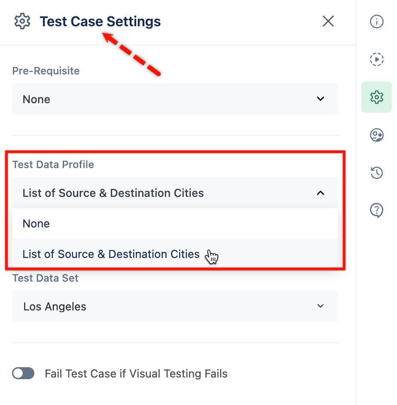Click the highlighted green Settings gear in sidebar
397x405 pixels.
[x=377, y=97]
